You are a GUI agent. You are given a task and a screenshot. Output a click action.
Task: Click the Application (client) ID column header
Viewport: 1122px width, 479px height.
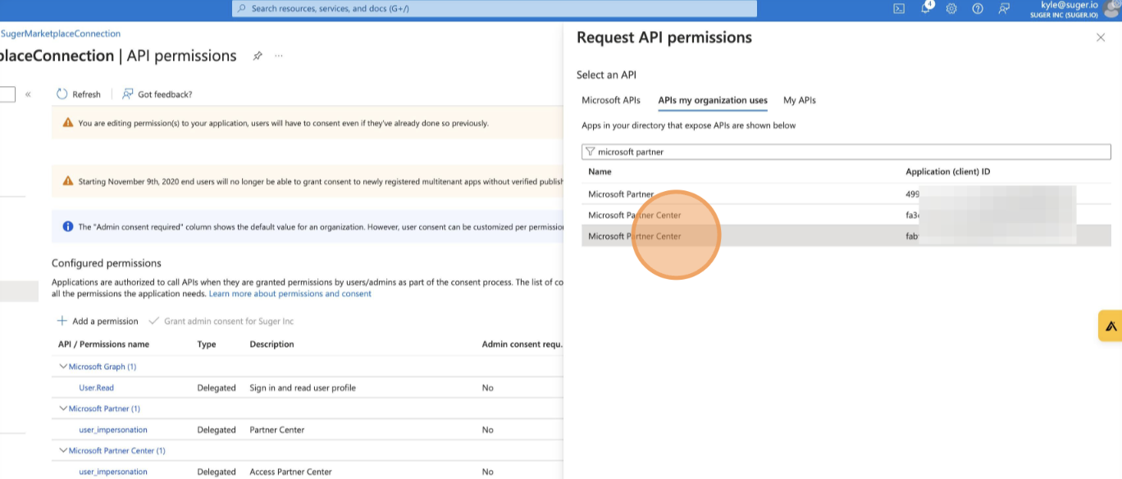(947, 171)
